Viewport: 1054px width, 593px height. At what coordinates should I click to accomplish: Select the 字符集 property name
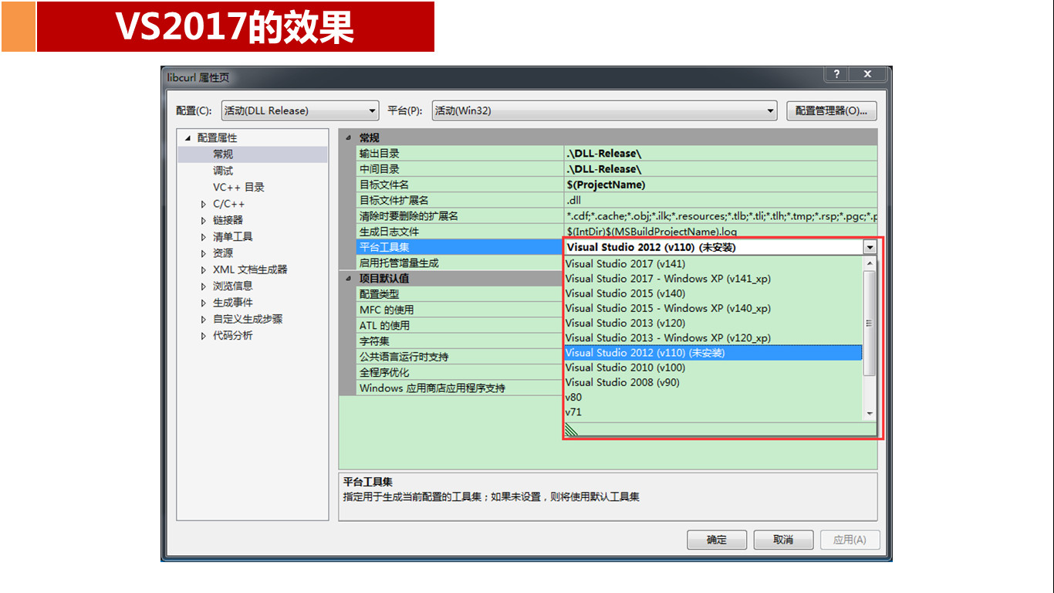(374, 341)
